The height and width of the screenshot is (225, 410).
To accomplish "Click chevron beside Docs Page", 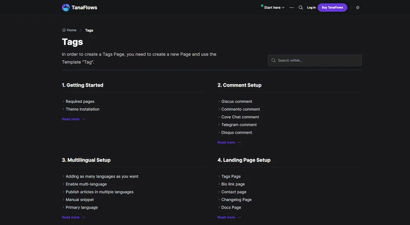I will pos(219,207).
